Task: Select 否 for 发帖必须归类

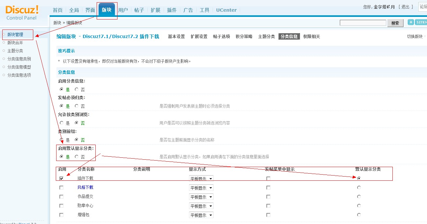Action: (77, 106)
